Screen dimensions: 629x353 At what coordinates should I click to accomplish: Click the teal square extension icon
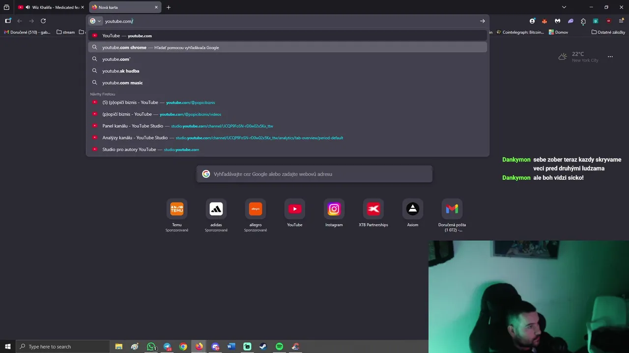coord(596,21)
